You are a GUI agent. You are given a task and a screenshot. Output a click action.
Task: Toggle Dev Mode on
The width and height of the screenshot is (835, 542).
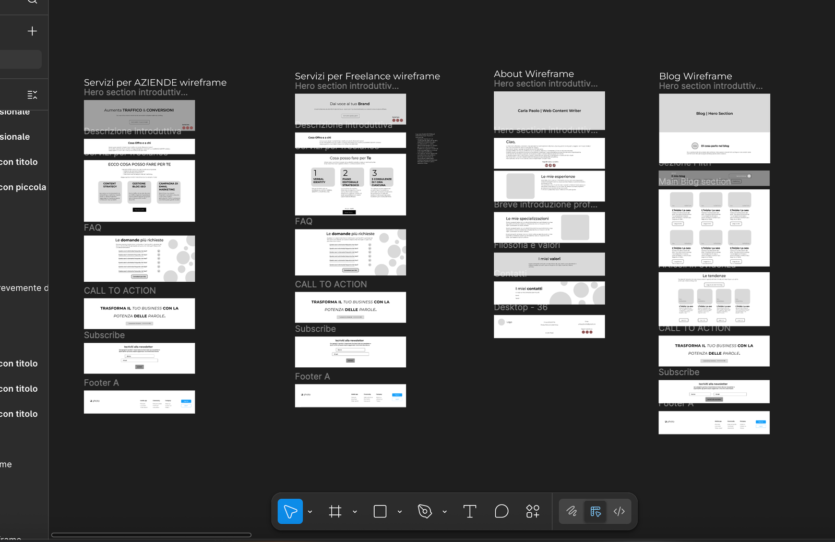pyautogui.click(x=619, y=511)
